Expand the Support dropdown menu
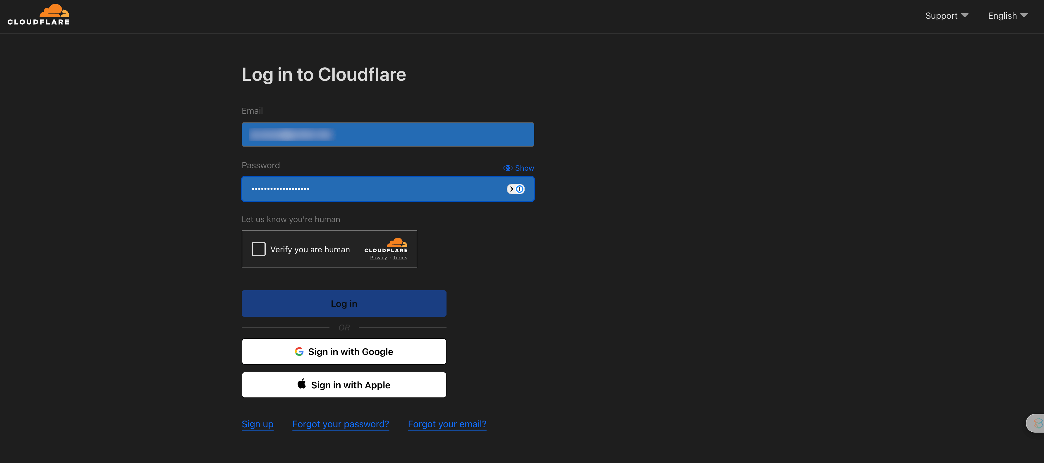1044x463 pixels. click(946, 16)
